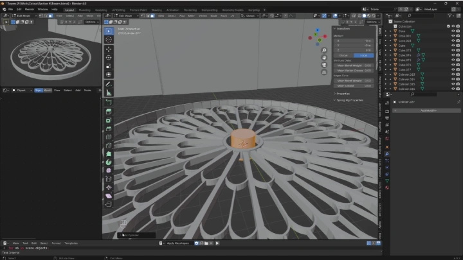
Task: Adjust the Mean Crease slider
Action: (x=354, y=86)
